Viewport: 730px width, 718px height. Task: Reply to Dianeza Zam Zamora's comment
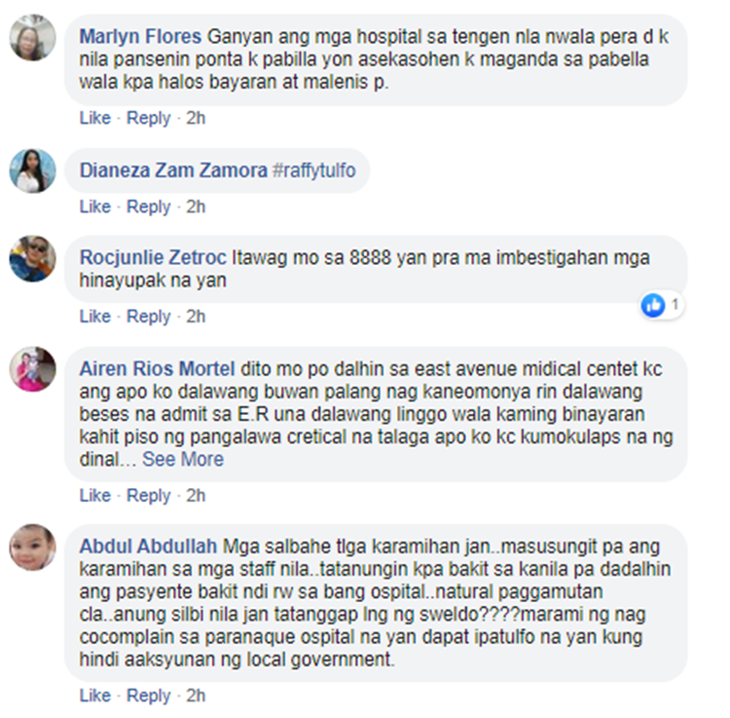pyautogui.click(x=149, y=207)
